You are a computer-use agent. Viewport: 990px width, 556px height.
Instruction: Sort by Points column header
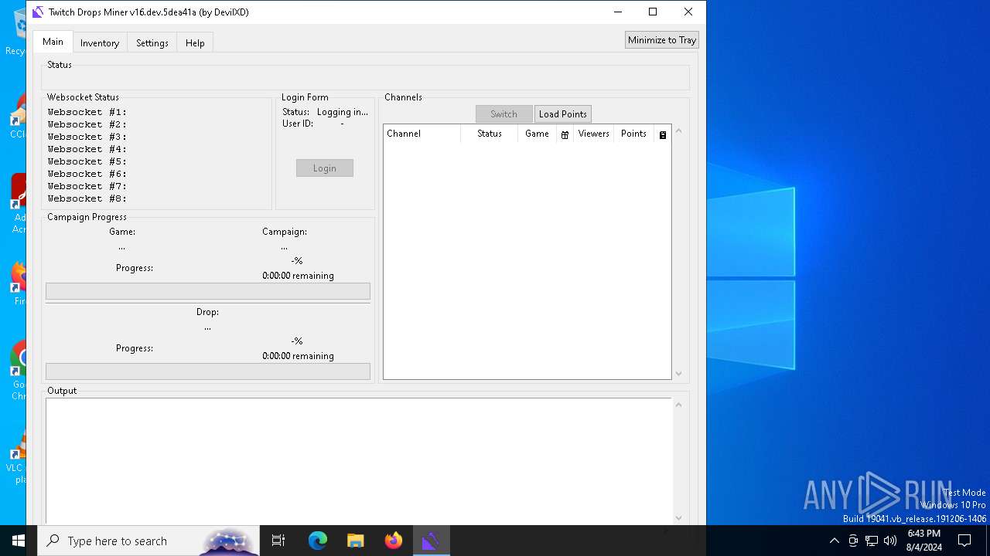point(633,134)
